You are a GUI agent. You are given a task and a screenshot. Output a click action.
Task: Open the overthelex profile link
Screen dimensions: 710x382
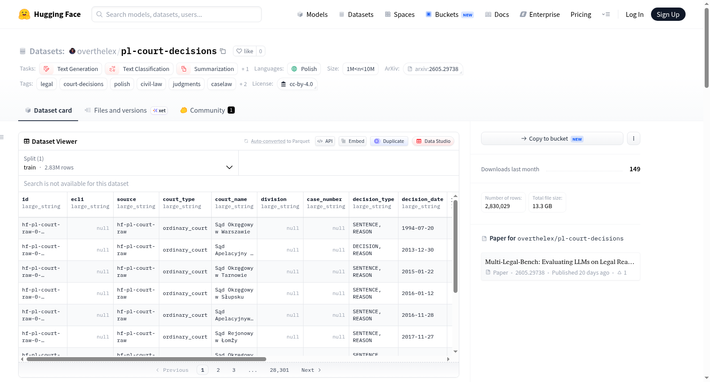pos(97,51)
